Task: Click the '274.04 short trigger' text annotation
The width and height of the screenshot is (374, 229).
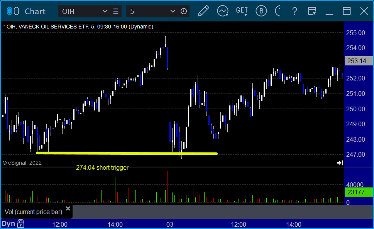Action: click(102, 168)
